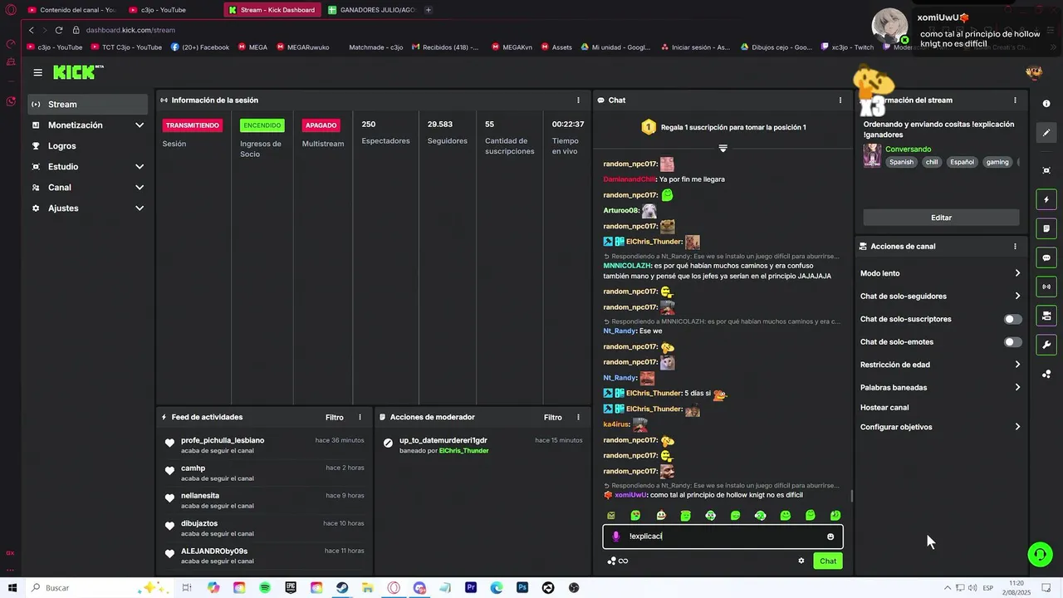Open Filtro in Feed de actividades
The width and height of the screenshot is (1063, 598).
click(x=335, y=418)
